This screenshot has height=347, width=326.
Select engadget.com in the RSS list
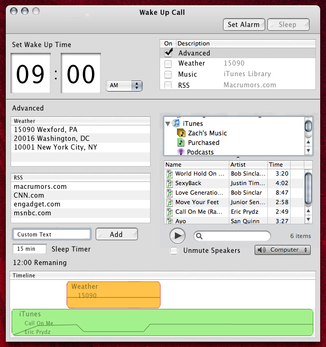point(80,204)
